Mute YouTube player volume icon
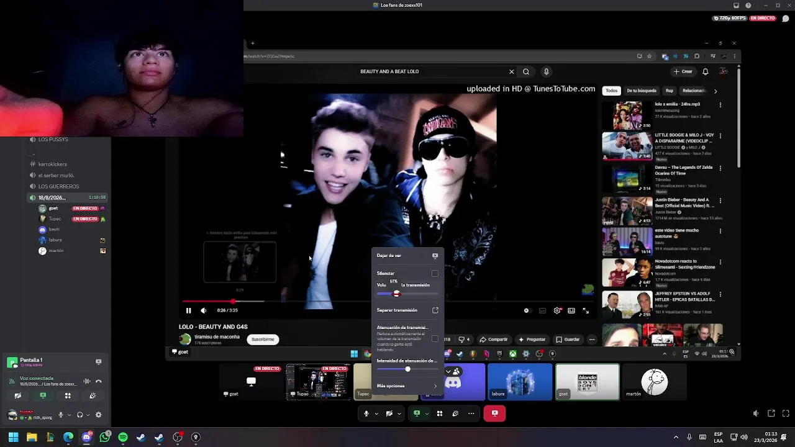Image resolution: width=795 pixels, height=447 pixels. pyautogui.click(x=203, y=310)
